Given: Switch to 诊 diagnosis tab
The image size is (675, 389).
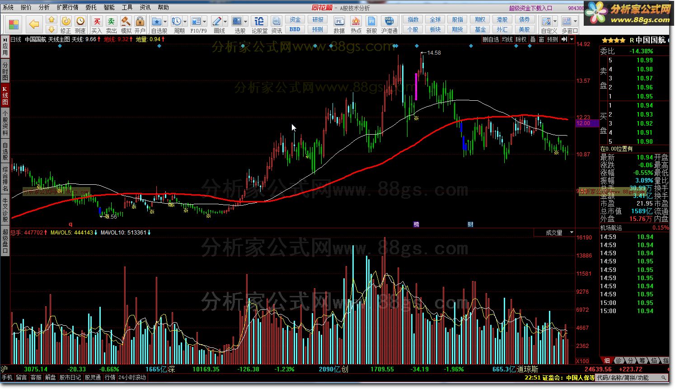Looking at the screenshot, I should [619, 361].
